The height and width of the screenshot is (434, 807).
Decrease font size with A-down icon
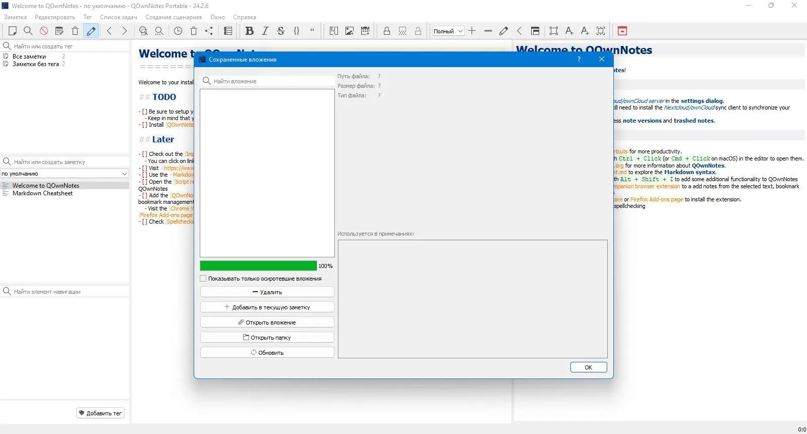pyautogui.click(x=585, y=31)
